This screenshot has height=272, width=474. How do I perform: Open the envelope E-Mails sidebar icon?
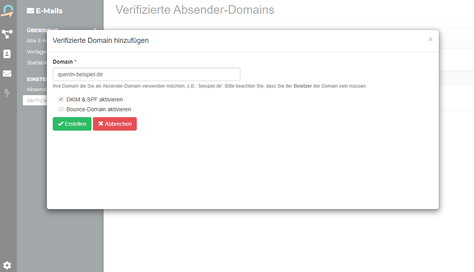pos(7,74)
